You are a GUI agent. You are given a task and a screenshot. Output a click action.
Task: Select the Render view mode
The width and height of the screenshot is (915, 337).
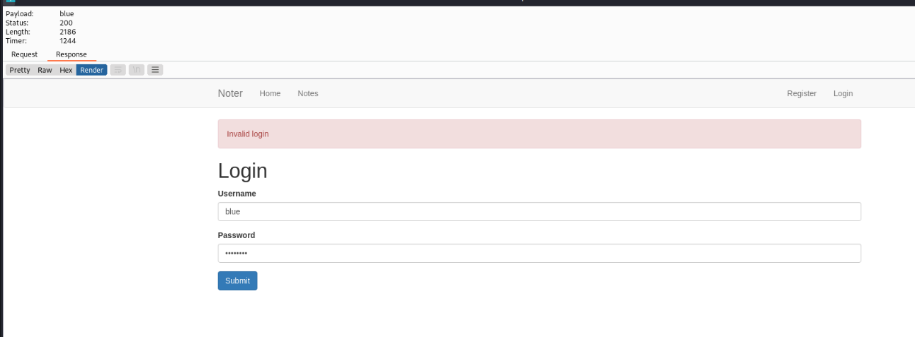coord(91,70)
